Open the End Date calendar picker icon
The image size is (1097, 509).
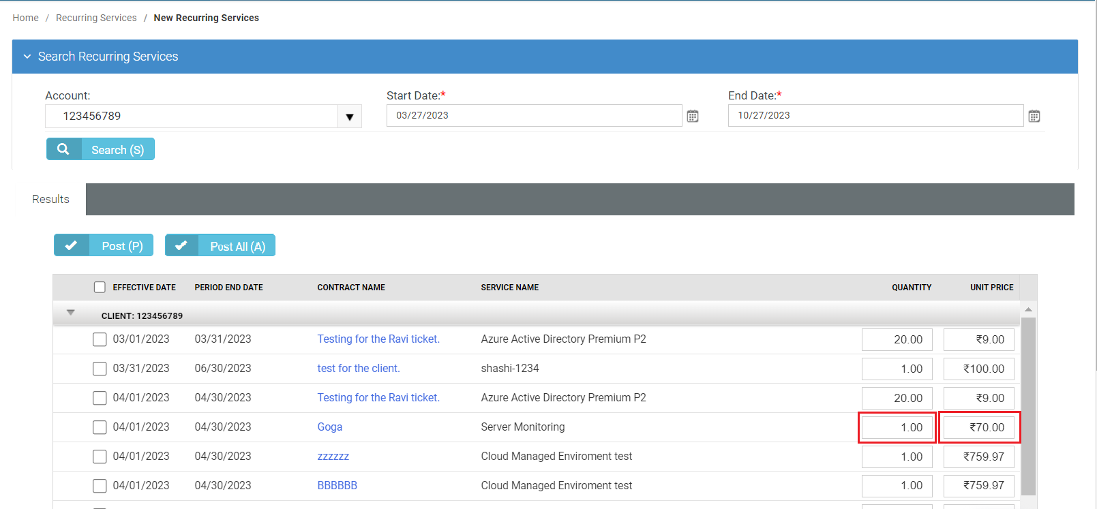point(1034,116)
